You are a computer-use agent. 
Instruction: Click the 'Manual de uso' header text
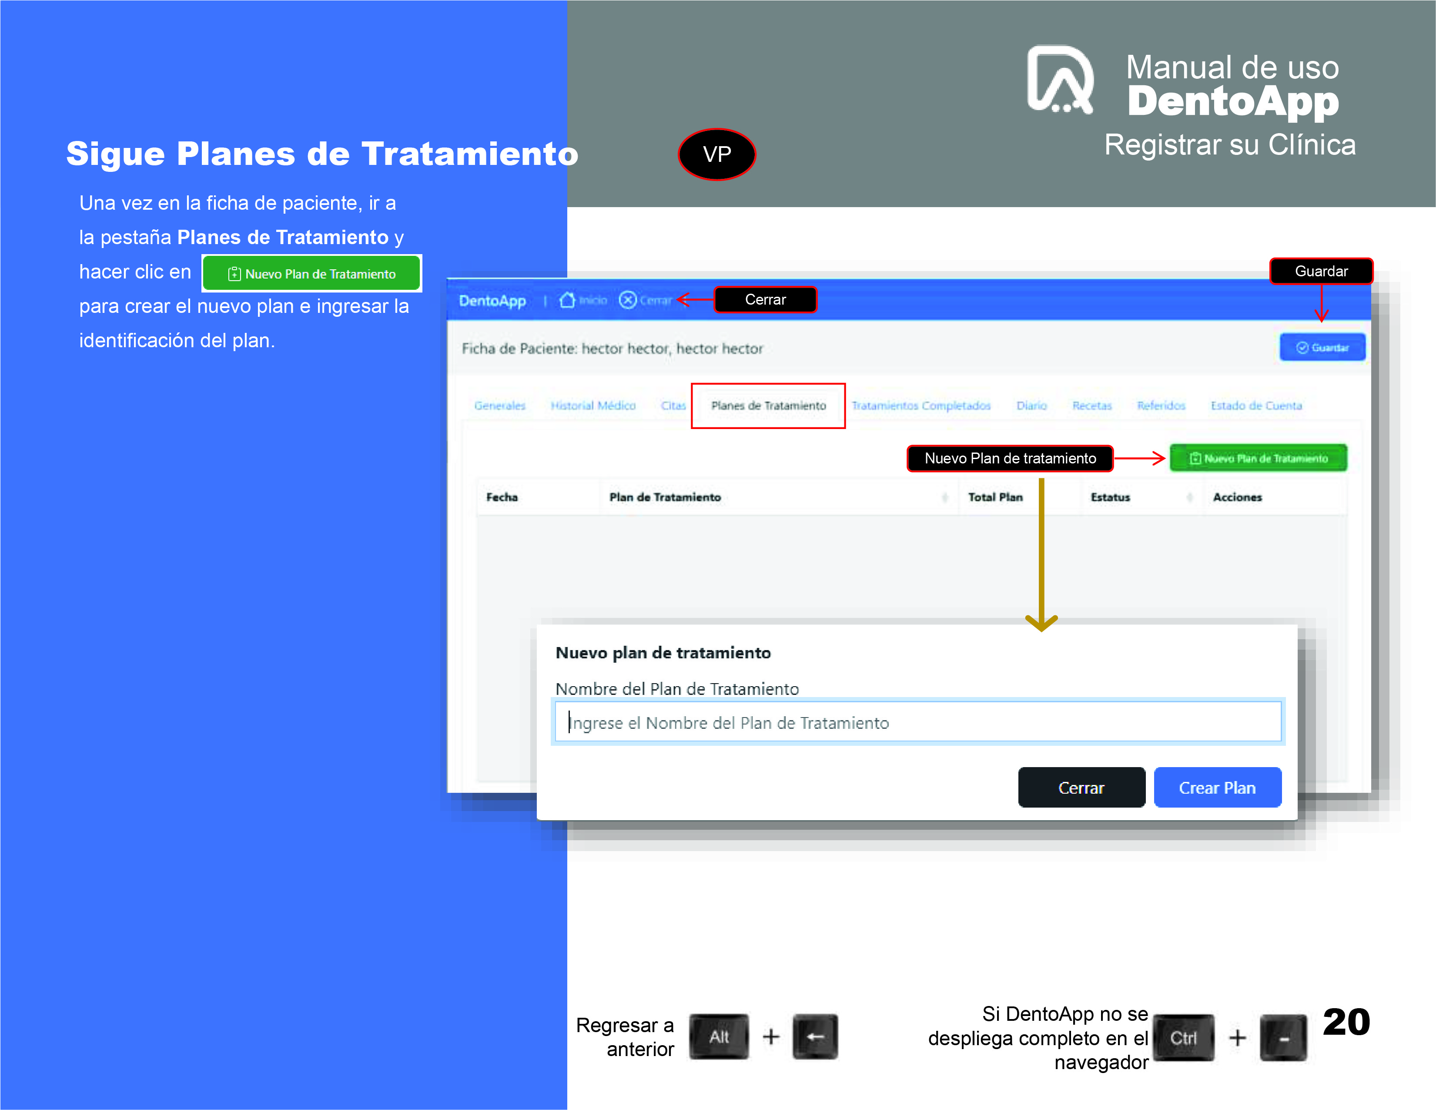pyautogui.click(x=1232, y=67)
